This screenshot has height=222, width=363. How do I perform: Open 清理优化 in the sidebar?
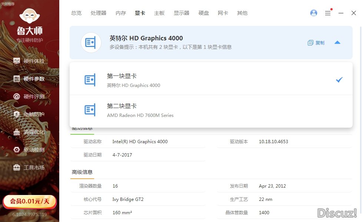point(29,132)
